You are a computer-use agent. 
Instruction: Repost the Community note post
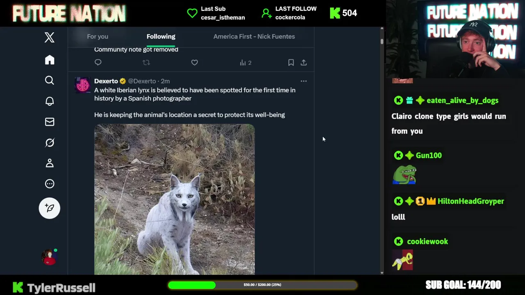146,63
